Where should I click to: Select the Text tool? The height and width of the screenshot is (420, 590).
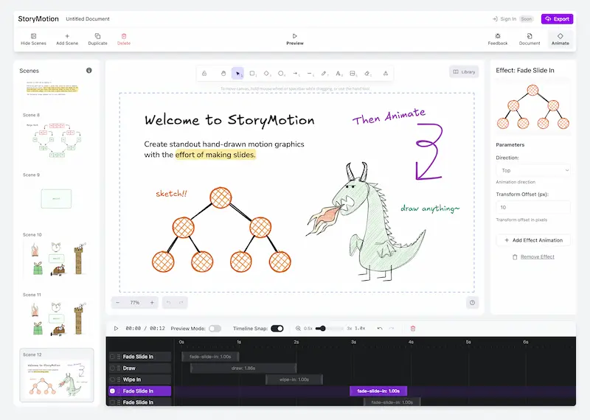339,74
